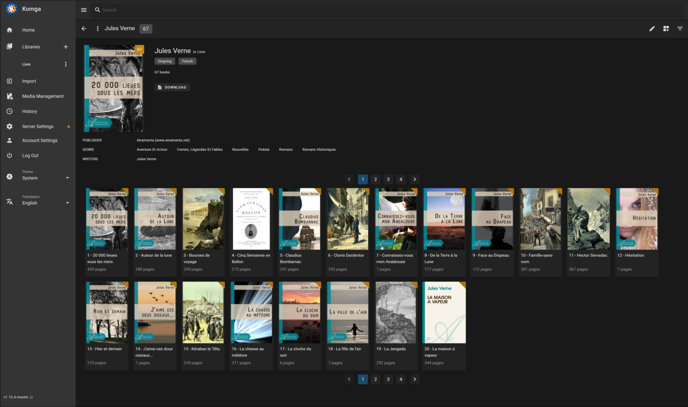This screenshot has width=688, height=407.
Task: Open the Livre library options kebab menu
Action: [x=66, y=64]
